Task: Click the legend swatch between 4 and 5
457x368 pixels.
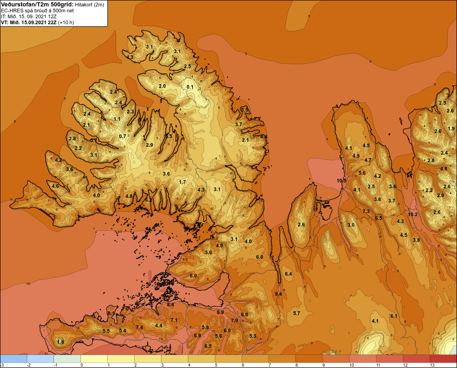Action: point(202,358)
